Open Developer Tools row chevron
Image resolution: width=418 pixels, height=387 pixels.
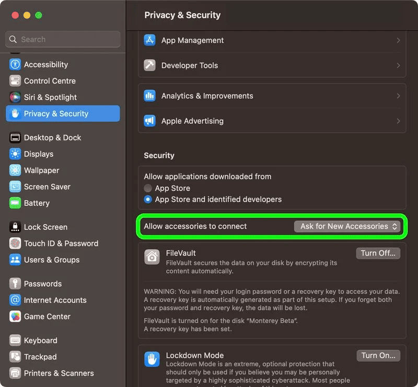coord(398,66)
